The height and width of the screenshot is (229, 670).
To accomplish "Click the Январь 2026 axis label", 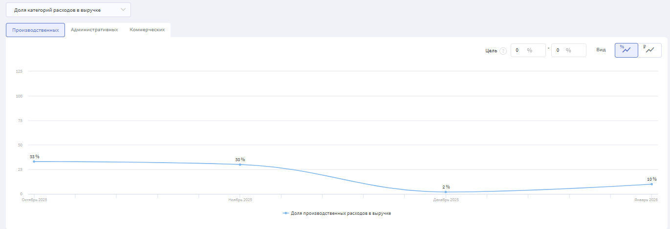I will pos(648,200).
